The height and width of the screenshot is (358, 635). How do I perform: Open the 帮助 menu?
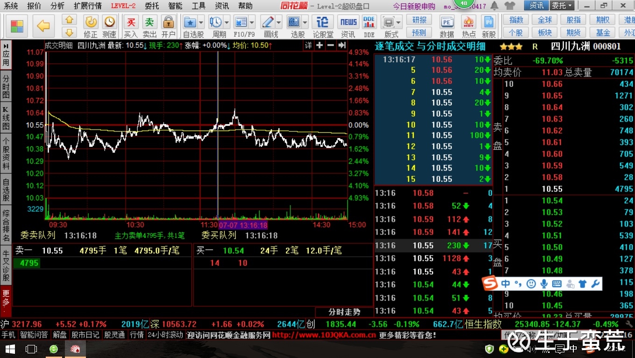pos(245,6)
